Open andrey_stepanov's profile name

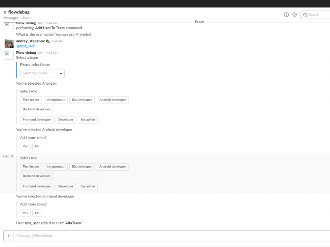tap(30, 41)
